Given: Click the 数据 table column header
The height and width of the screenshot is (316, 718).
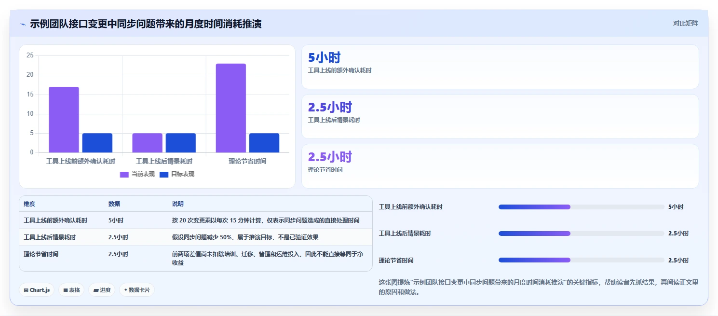Looking at the screenshot, I should point(114,204).
